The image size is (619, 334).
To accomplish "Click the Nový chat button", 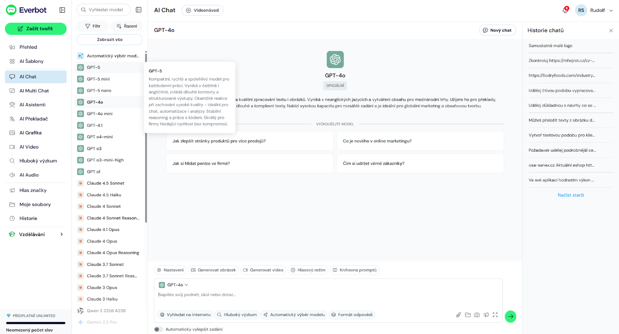I will (x=497, y=30).
